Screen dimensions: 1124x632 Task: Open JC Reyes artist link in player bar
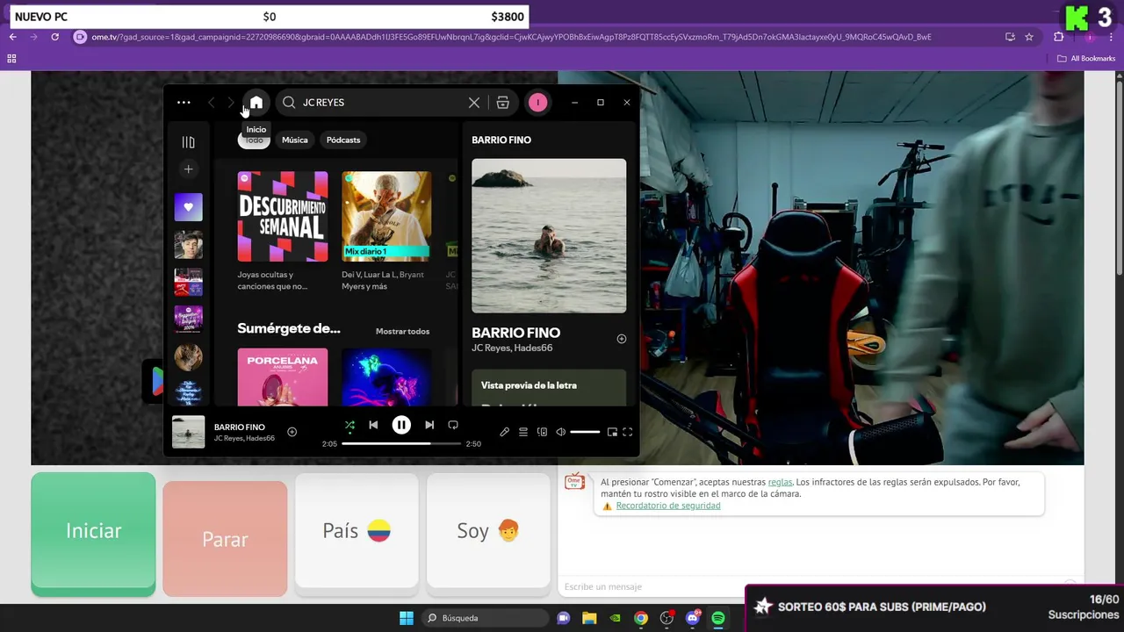(x=228, y=438)
